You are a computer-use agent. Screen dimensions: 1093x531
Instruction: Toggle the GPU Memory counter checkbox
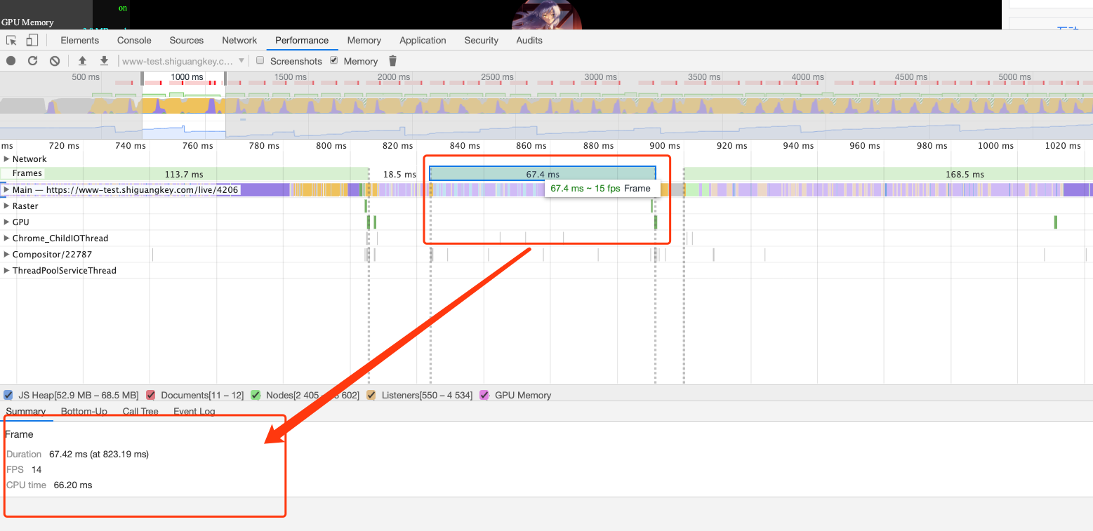pyautogui.click(x=484, y=395)
